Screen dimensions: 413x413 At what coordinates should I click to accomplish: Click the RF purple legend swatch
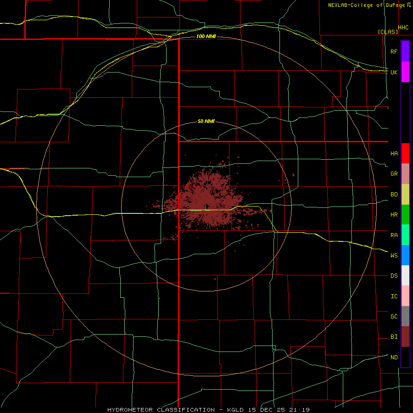coord(405,51)
